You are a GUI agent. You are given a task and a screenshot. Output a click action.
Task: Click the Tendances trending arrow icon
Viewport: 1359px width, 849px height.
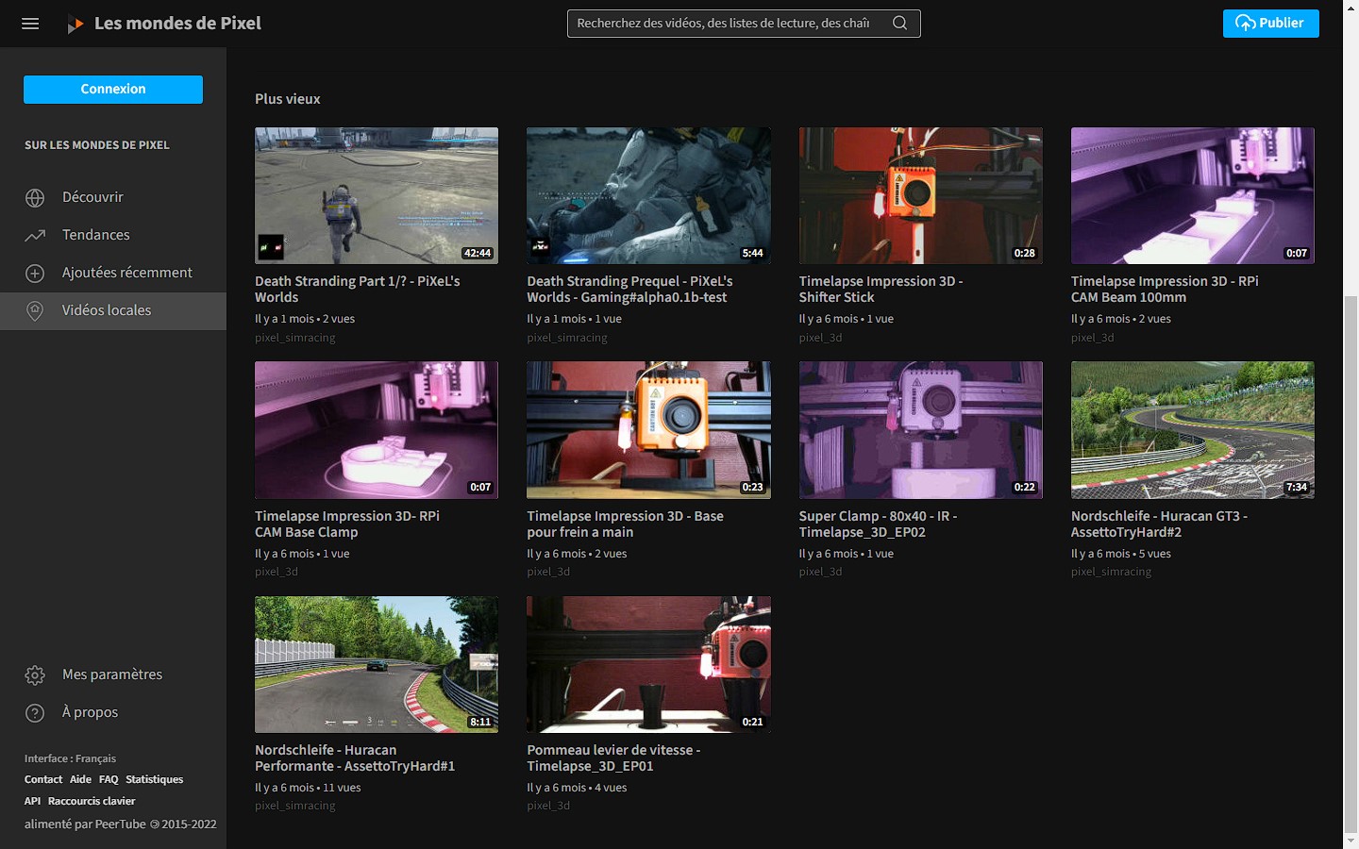tap(35, 236)
